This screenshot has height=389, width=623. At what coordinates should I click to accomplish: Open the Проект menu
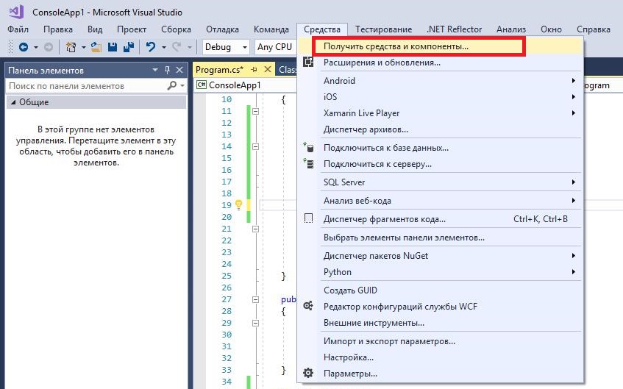point(132,29)
